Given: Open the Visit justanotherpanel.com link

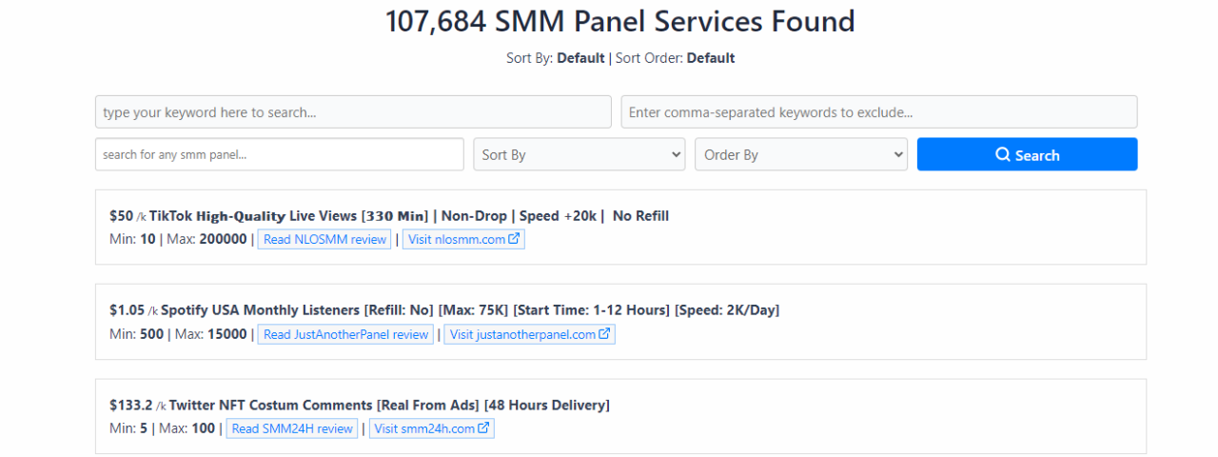Looking at the screenshot, I should (x=530, y=334).
